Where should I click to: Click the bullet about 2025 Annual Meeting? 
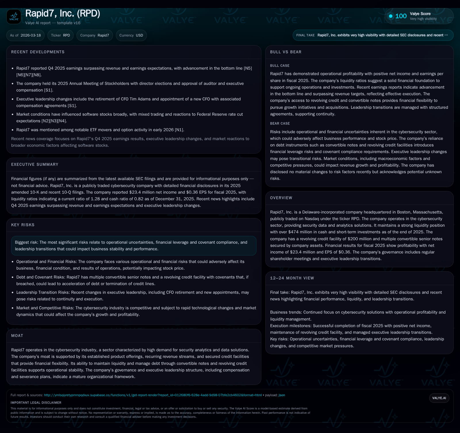[x=130, y=87]
